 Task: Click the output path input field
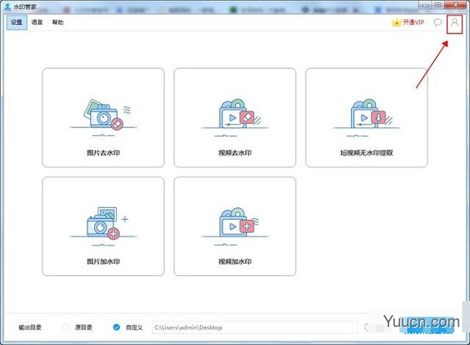[255, 328]
